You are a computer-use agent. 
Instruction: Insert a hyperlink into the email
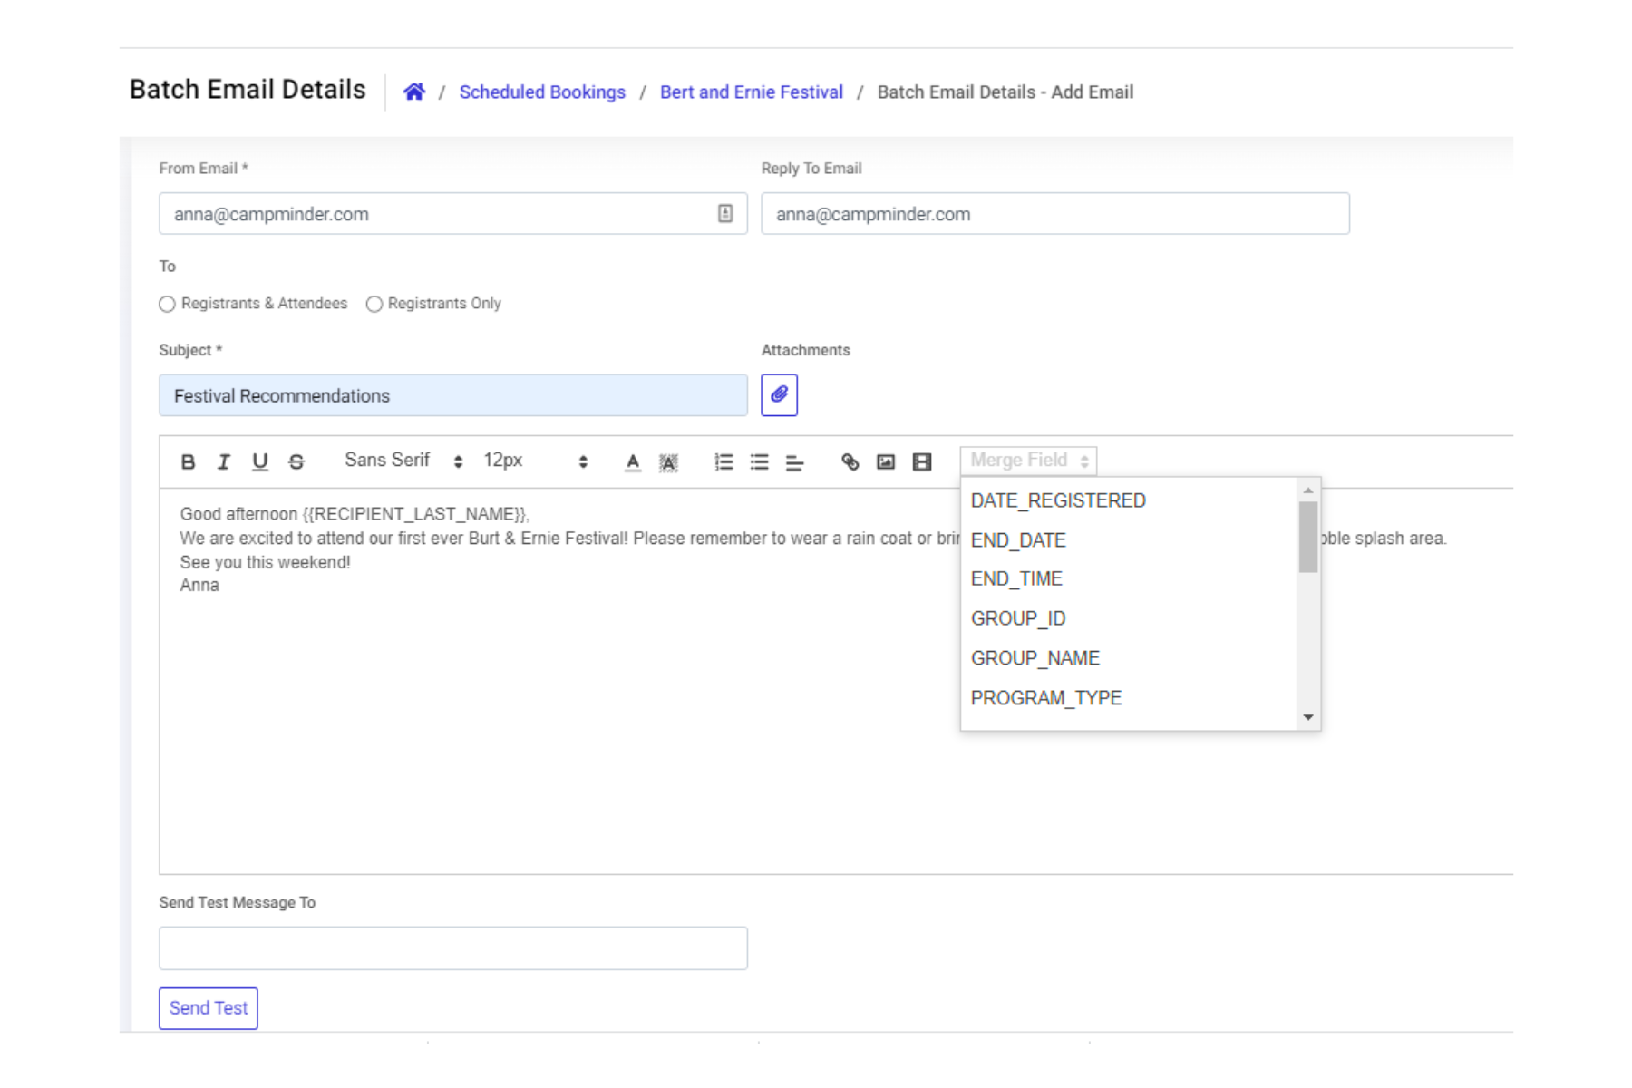coord(850,461)
